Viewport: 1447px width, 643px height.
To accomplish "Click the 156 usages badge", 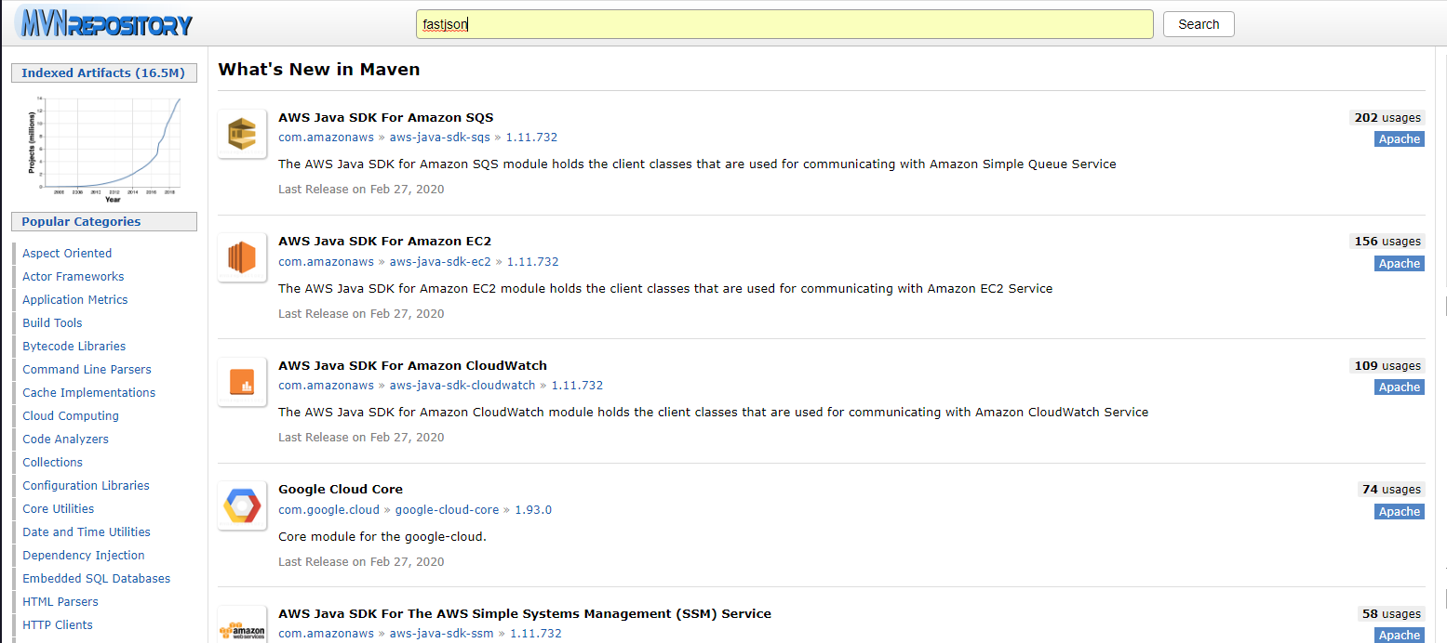I will 1387,241.
